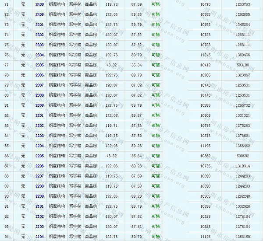Screen dimensions: 263x241
Task: Select room 2302 link
Action: pyautogui.click(x=39, y=35)
